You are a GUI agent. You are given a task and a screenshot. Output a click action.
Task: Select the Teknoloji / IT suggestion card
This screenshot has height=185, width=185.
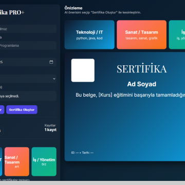click(89, 34)
